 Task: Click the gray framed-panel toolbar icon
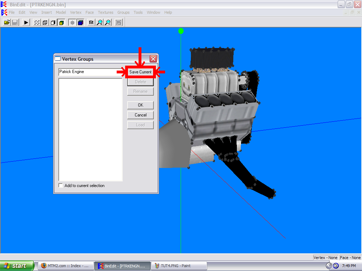[x=118, y=22]
